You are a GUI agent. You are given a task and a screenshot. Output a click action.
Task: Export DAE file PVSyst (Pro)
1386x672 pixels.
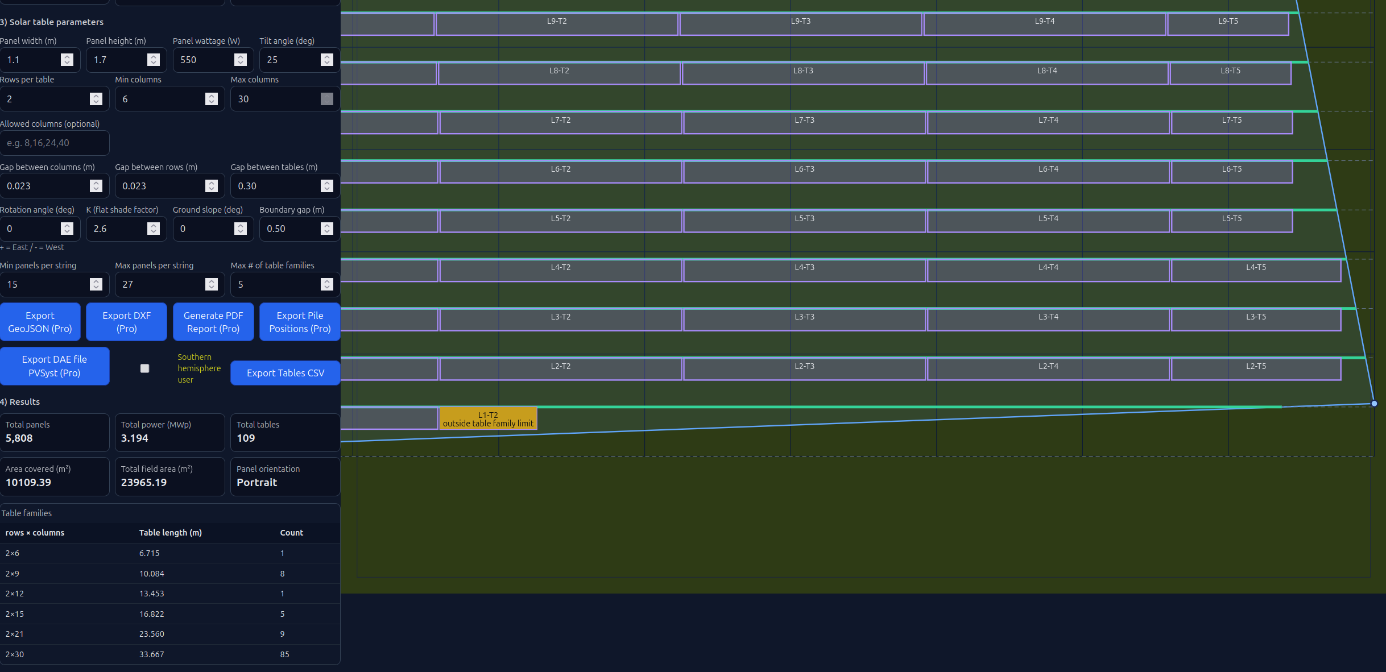pos(55,366)
